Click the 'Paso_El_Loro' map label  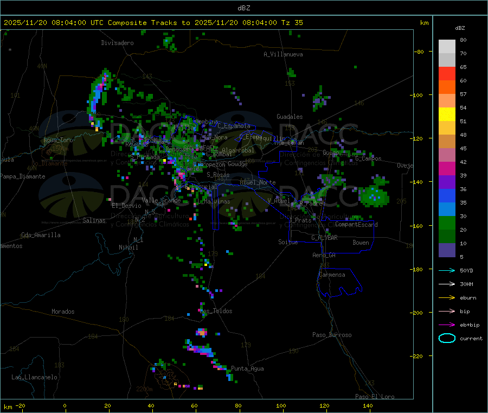click(375, 397)
